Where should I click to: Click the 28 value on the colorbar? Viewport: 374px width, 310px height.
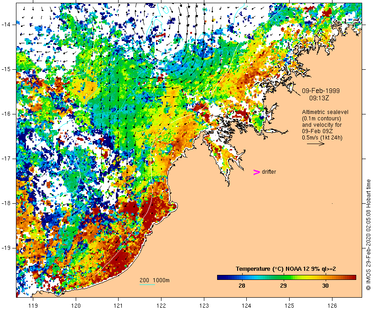242,285
